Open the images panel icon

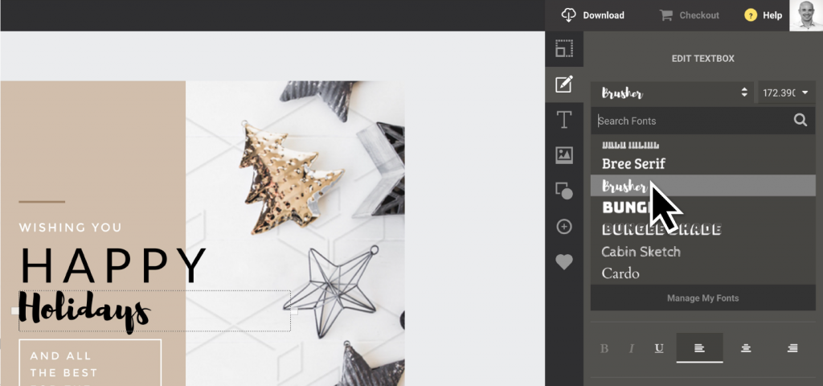tap(564, 155)
